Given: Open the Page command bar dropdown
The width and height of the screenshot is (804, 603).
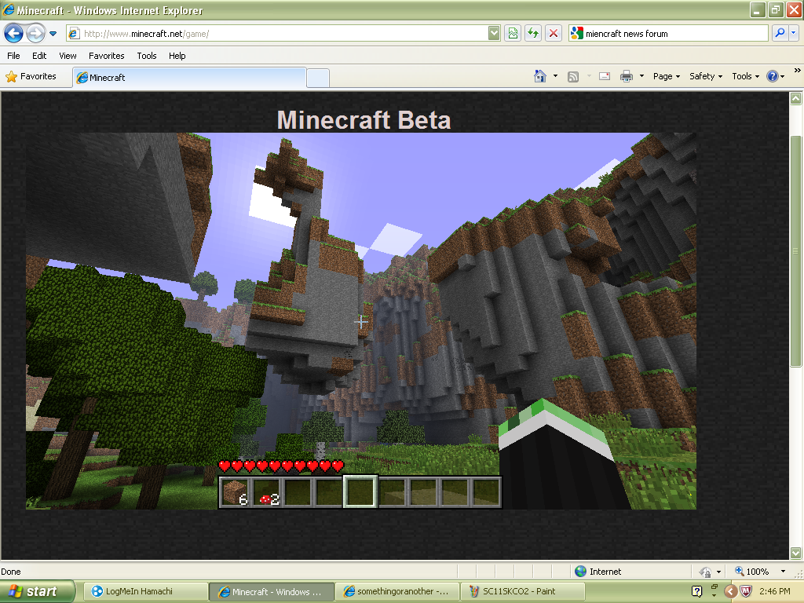Looking at the screenshot, I should coord(667,76).
